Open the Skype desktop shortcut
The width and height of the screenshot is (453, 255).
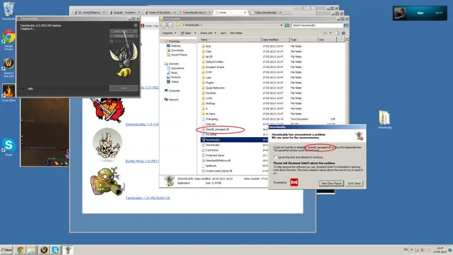8,147
